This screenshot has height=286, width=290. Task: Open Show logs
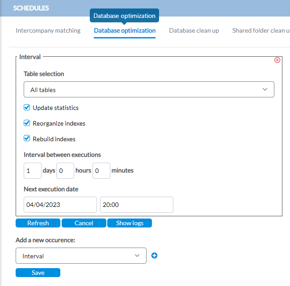(130, 223)
